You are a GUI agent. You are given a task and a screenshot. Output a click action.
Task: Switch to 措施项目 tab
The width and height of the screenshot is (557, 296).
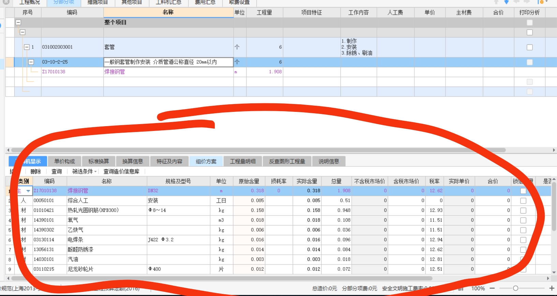point(98,2)
